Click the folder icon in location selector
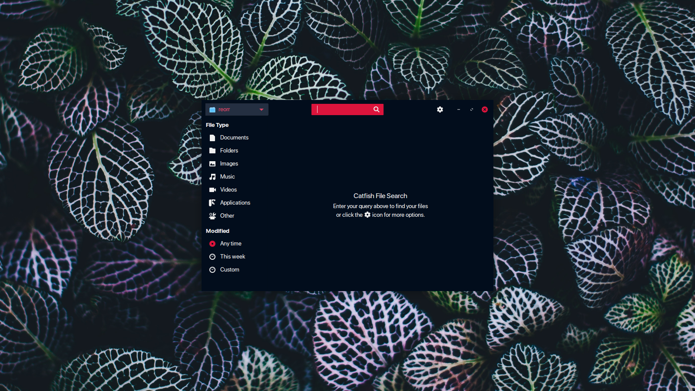 click(x=212, y=109)
